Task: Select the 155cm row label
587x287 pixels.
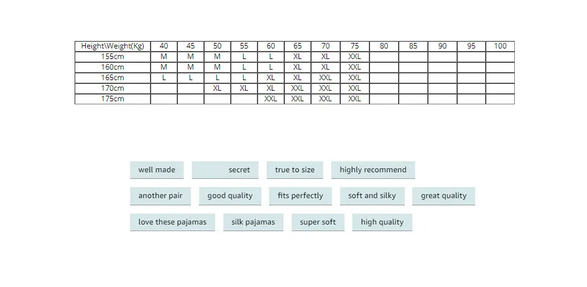Action: pos(113,57)
